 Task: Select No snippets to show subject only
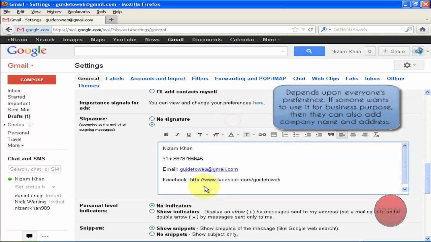pyautogui.click(x=152, y=234)
